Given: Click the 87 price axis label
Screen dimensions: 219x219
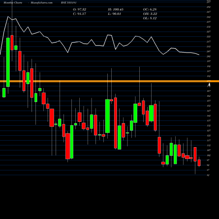Looking at the screenshot, I should pos(208,170).
